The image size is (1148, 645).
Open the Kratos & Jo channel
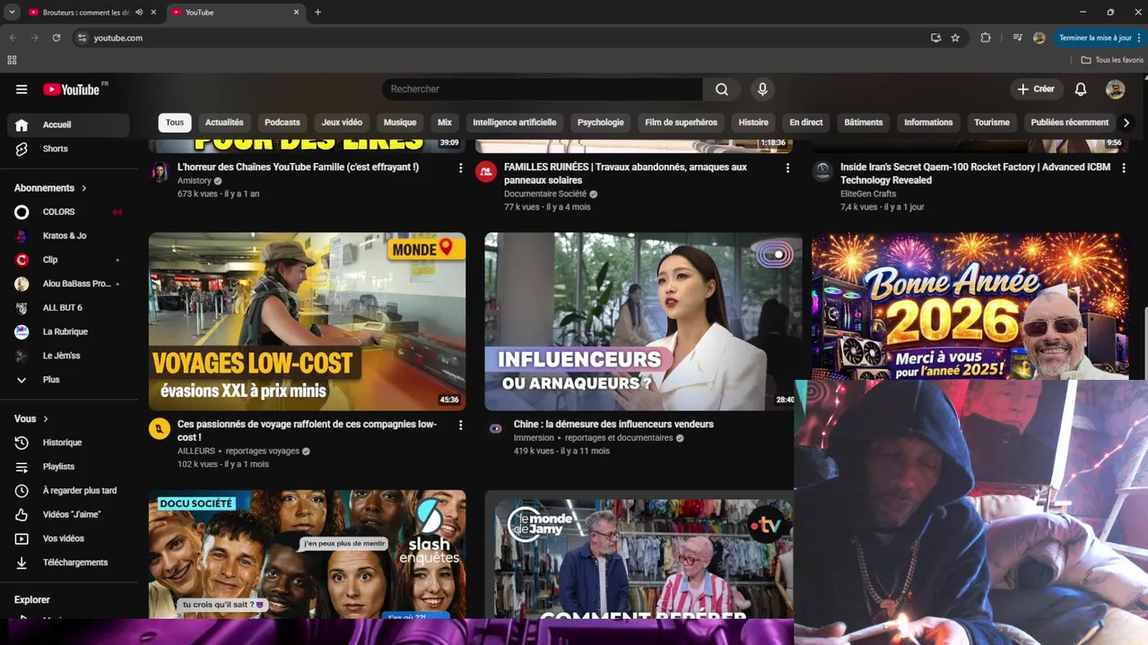(68, 236)
